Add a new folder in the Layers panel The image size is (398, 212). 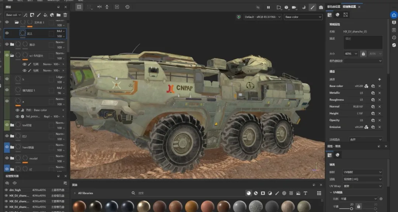[x=59, y=15]
